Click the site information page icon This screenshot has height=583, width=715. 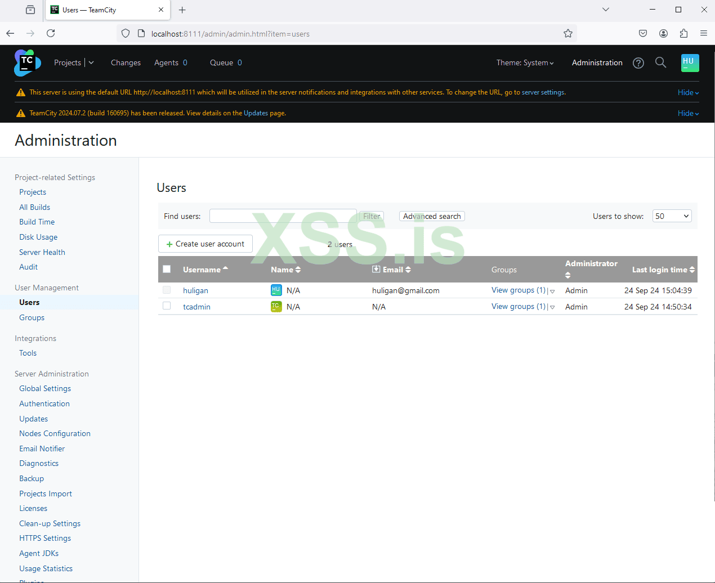[141, 34]
